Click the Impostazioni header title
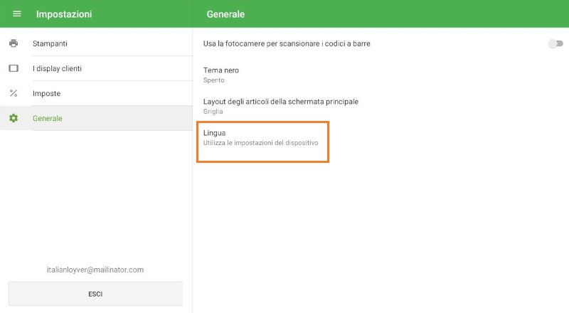 pos(64,14)
